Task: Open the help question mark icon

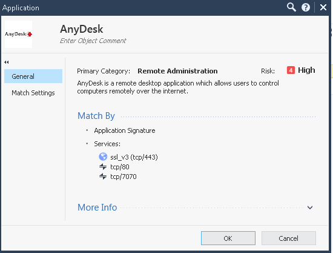Action: 306,7
